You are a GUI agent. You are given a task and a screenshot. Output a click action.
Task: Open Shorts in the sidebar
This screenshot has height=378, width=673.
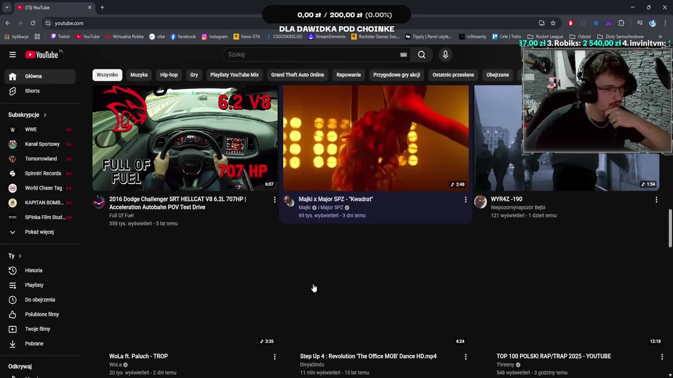pos(40,91)
